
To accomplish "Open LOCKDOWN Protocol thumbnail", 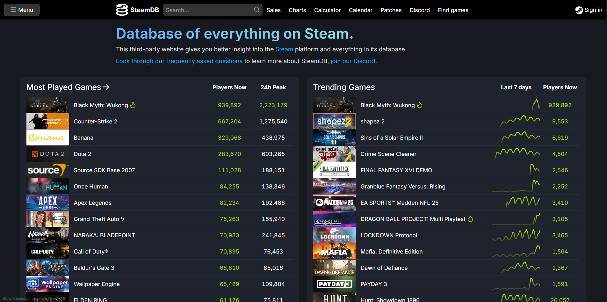I will pyautogui.click(x=335, y=235).
